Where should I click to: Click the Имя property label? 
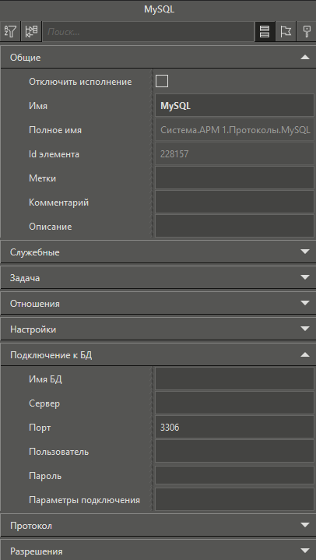[x=38, y=106]
